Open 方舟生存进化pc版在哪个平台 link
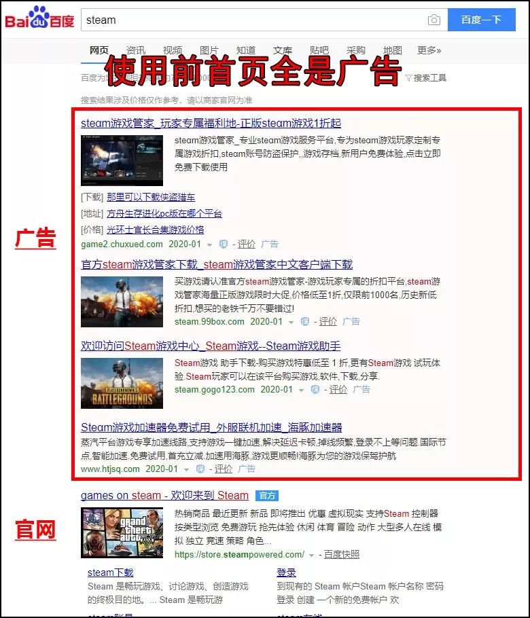This screenshot has height=618, width=530. pos(164,214)
